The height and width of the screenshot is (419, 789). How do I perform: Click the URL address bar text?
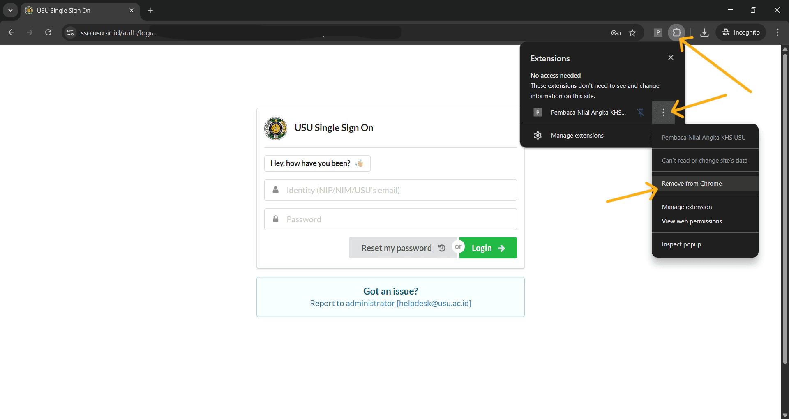(x=118, y=33)
